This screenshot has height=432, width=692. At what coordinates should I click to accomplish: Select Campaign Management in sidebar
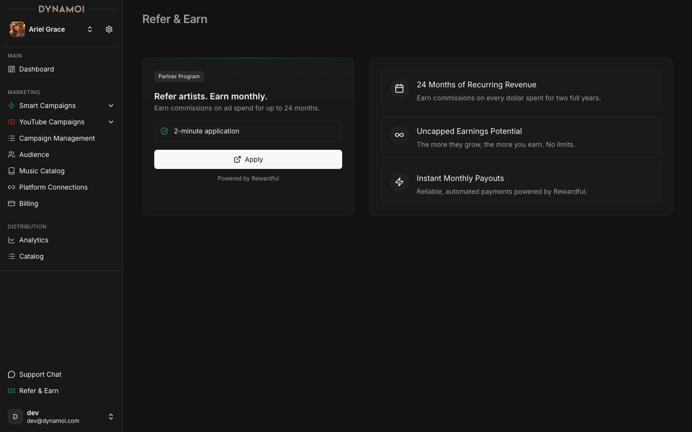(x=57, y=138)
